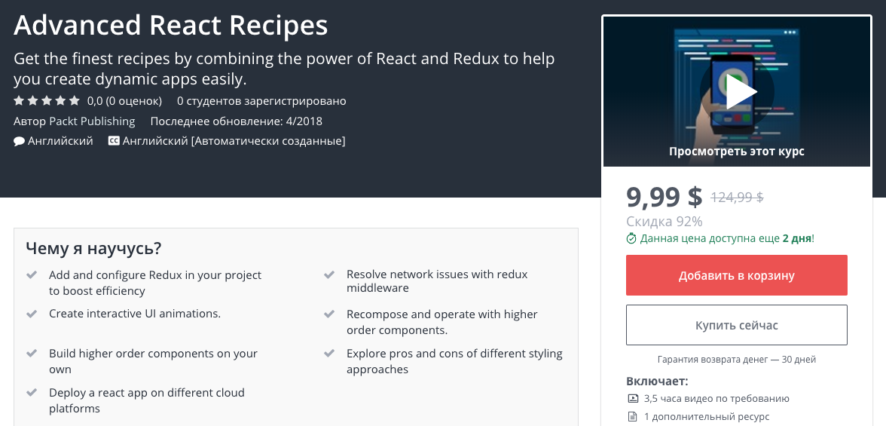This screenshot has height=426, width=886.
Task: Click '3,5 часа видео по требованию' text
Action: 716,399
